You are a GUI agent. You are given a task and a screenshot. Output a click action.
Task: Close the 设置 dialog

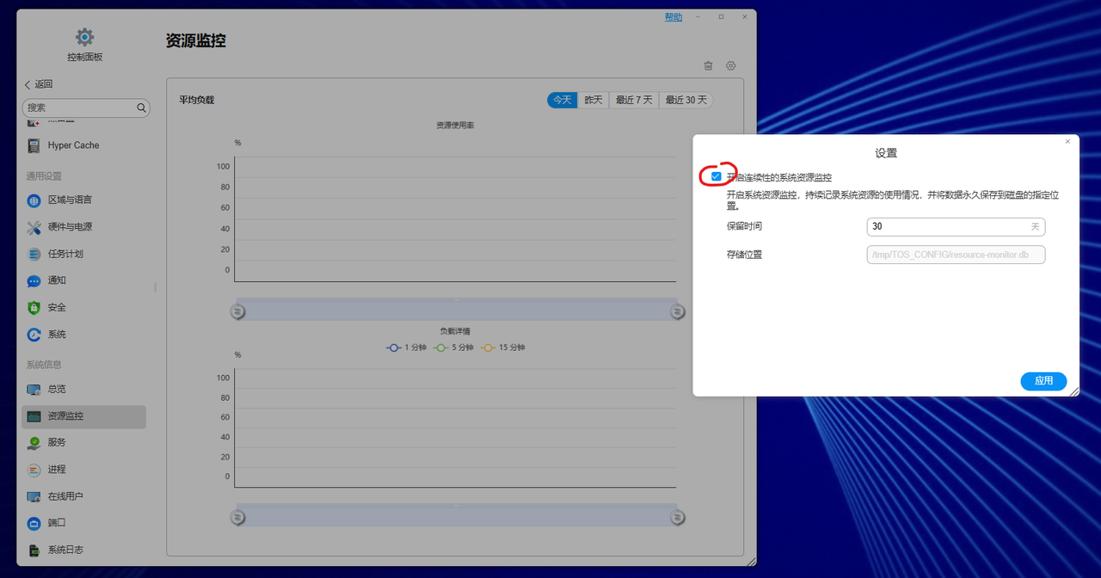coord(1067,141)
